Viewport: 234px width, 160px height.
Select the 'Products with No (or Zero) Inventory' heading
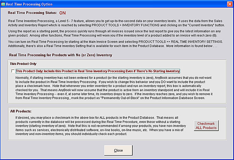[60, 55]
